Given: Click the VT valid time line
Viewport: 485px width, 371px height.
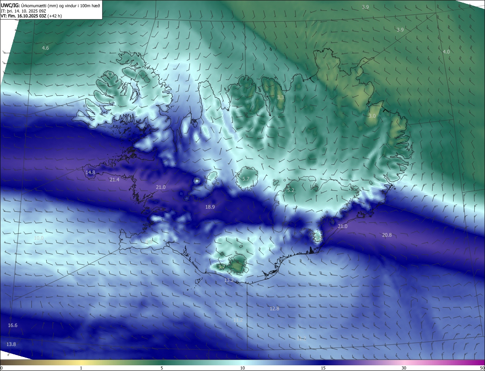Looking at the screenshot, I should (x=31, y=16).
